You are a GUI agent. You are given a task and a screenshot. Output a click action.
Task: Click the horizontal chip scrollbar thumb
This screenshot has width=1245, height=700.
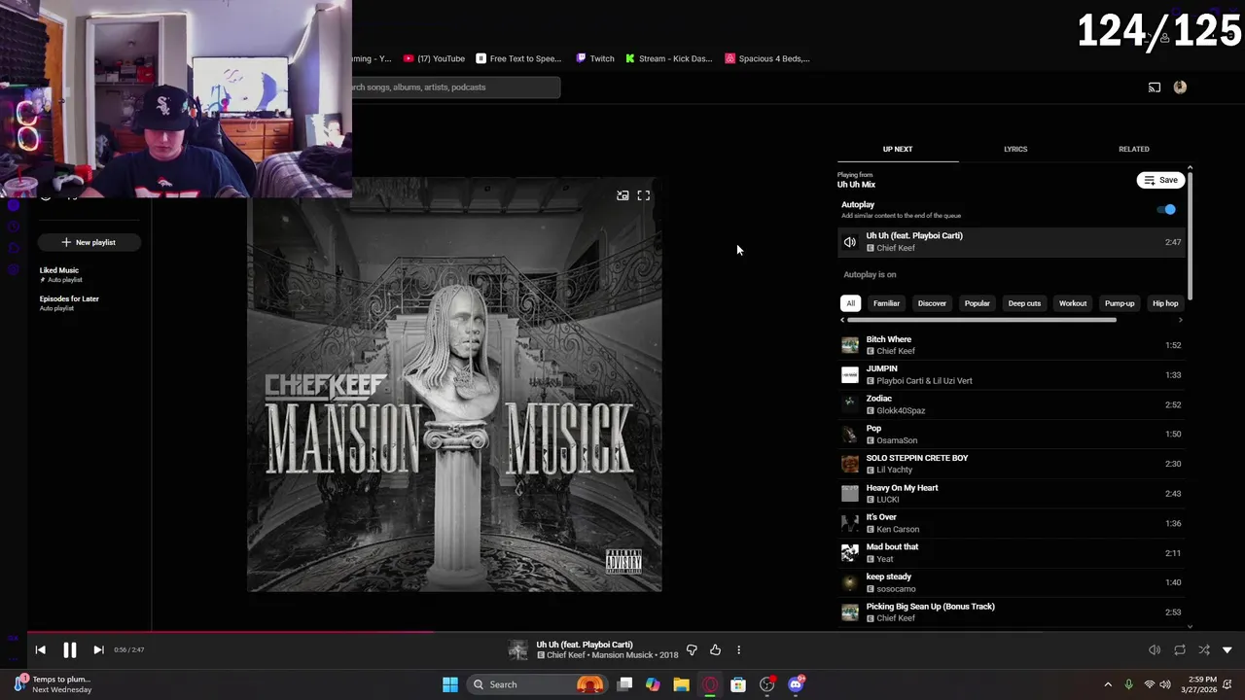[x=981, y=320]
